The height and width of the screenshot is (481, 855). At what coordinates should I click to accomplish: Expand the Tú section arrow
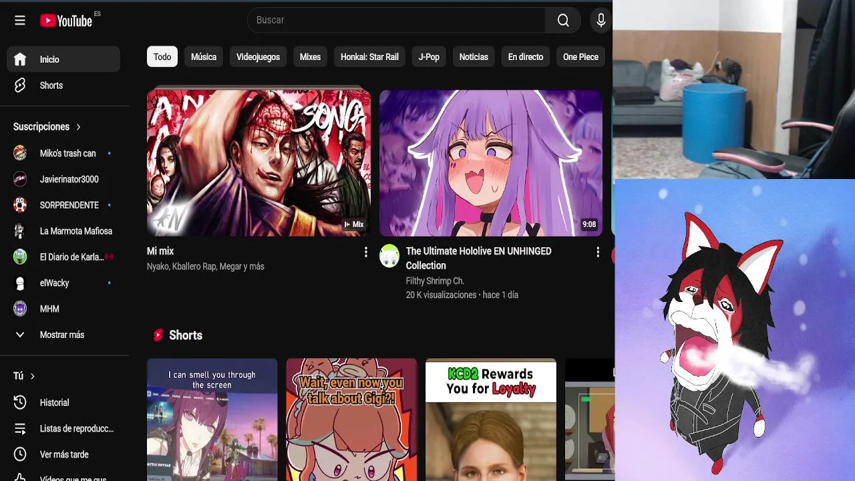click(x=32, y=376)
